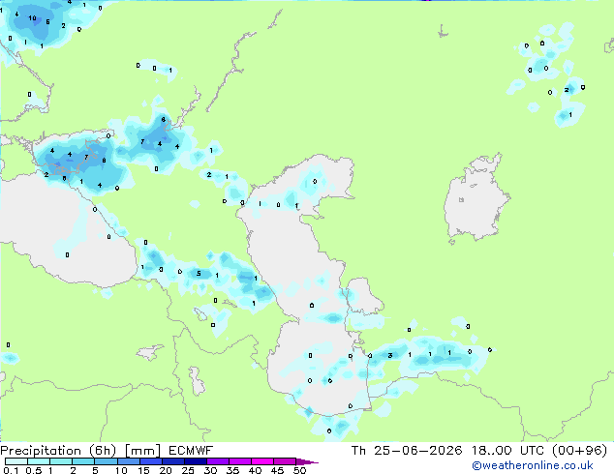Click the 35–40 mm magenta legend swatch

pyautogui.click(x=239, y=461)
